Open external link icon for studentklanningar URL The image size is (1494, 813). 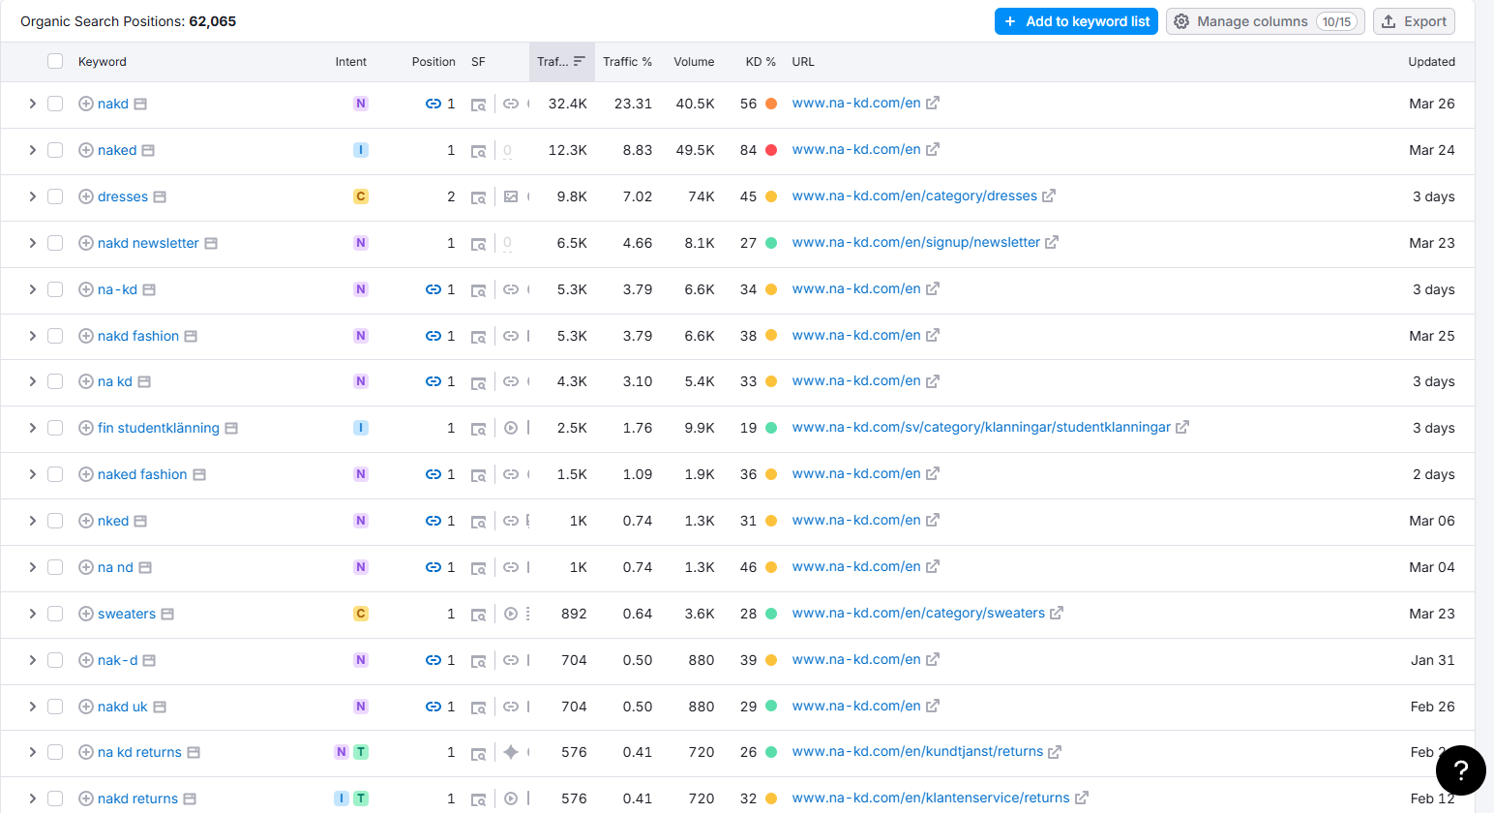(x=1182, y=427)
